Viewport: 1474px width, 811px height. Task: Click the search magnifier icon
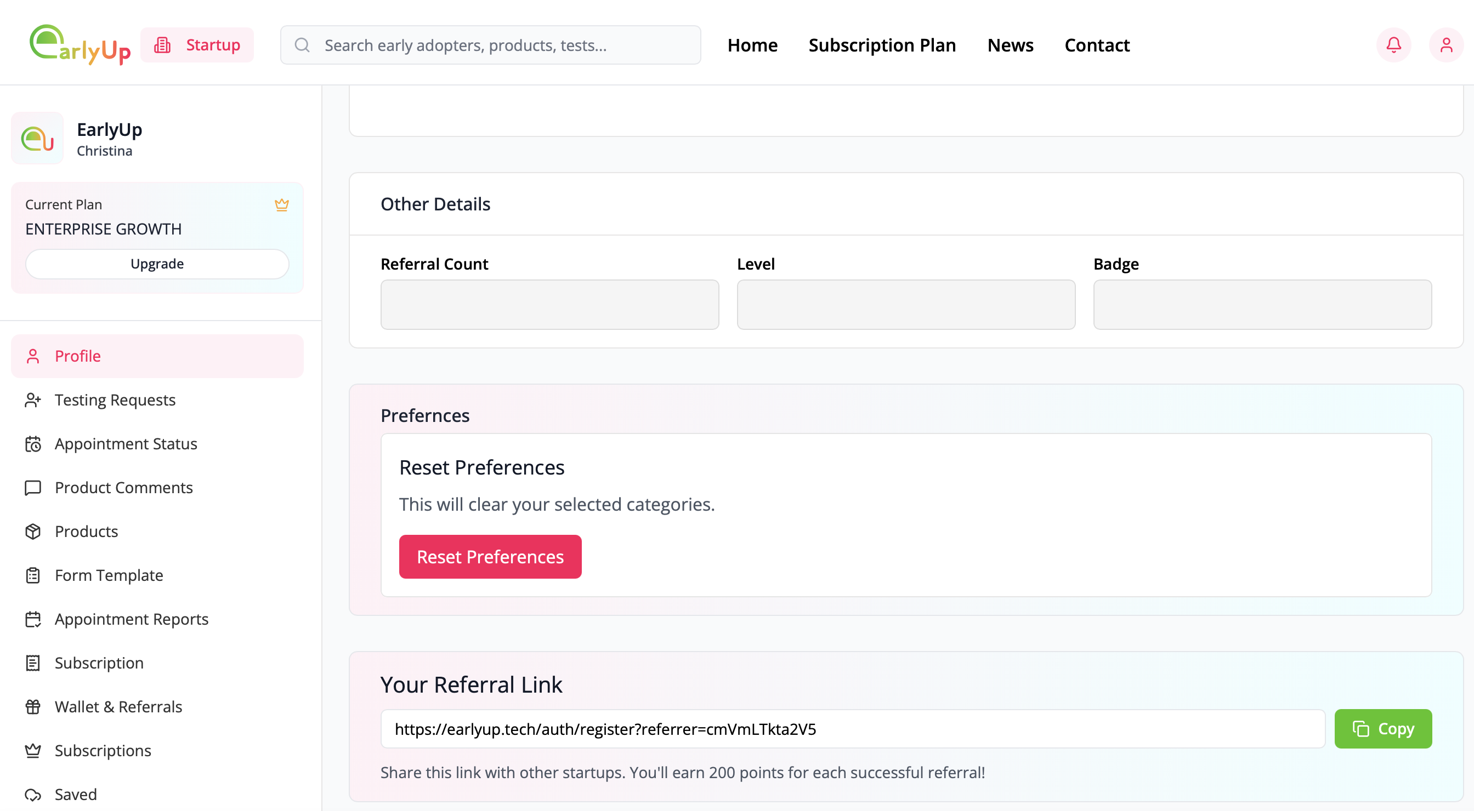(x=303, y=44)
